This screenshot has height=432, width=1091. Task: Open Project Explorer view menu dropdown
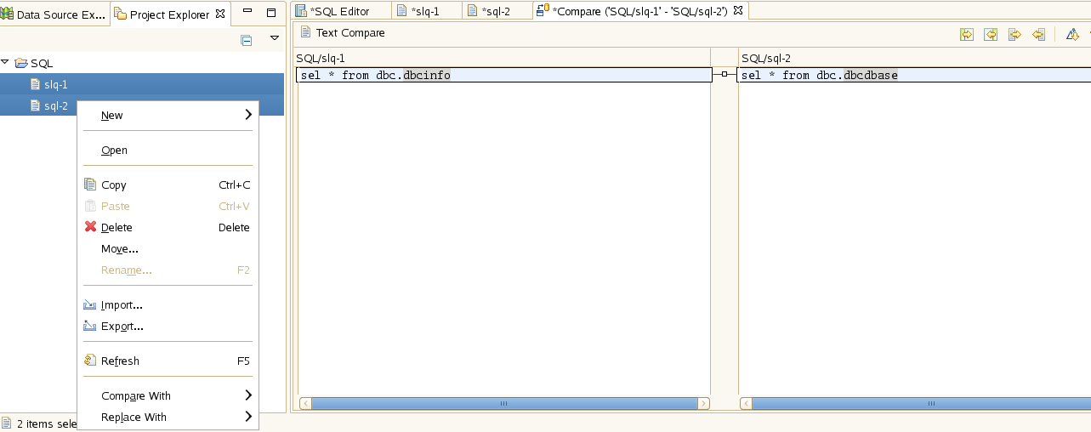(274, 38)
